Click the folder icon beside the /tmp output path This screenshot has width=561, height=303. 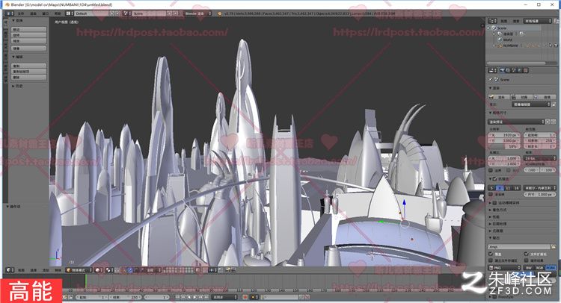point(553,246)
